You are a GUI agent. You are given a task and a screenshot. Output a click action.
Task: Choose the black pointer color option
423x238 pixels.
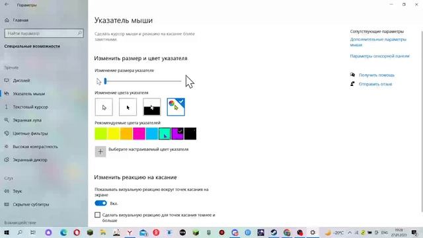coord(128,107)
